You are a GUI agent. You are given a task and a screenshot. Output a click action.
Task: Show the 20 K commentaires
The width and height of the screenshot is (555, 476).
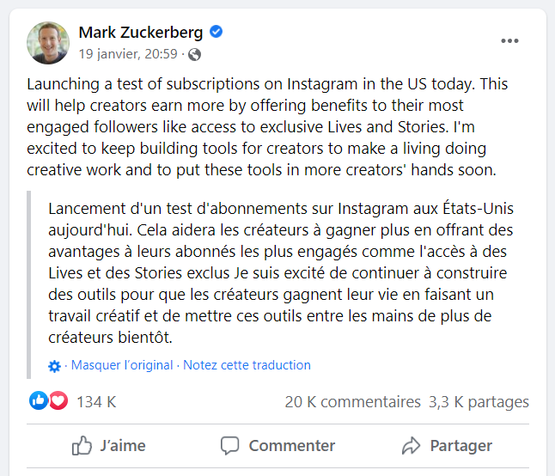[352, 401]
